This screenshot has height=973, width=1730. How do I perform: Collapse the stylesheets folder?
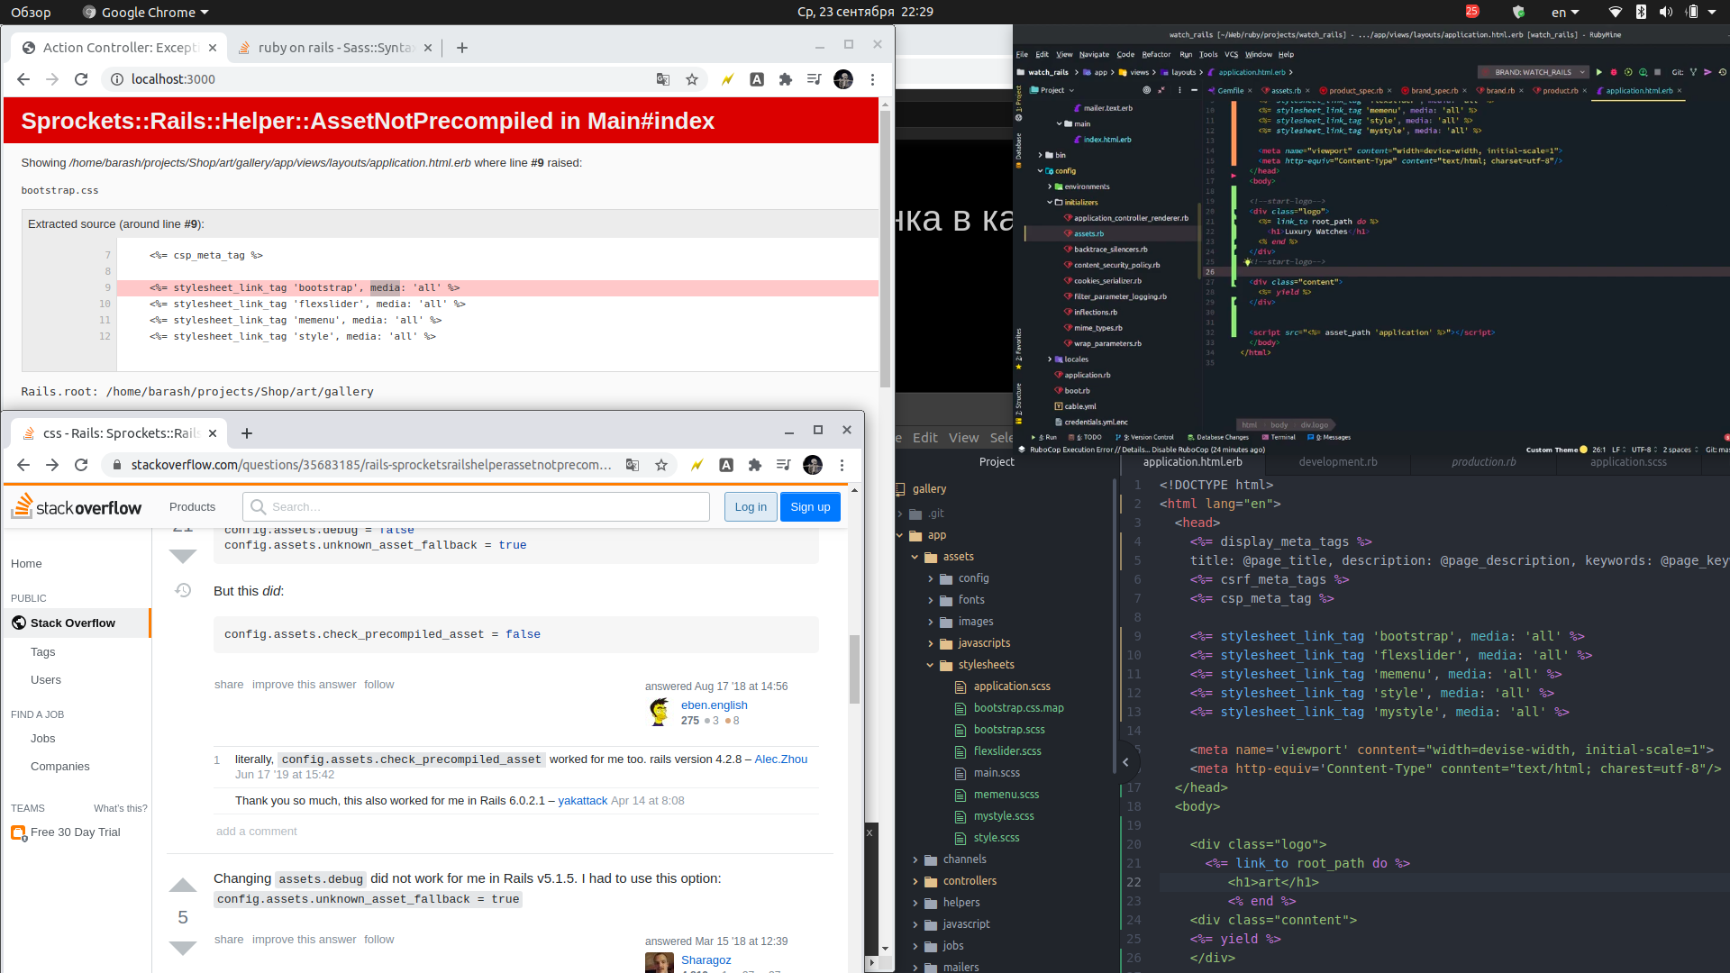(x=930, y=665)
